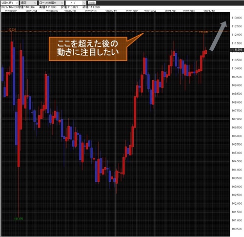
Task: Click the 111.099 current price marker
Action: click(237, 50)
